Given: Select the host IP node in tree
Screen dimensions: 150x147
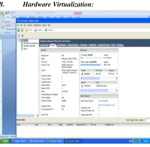Looking at the screenshot, I should point(25,41).
